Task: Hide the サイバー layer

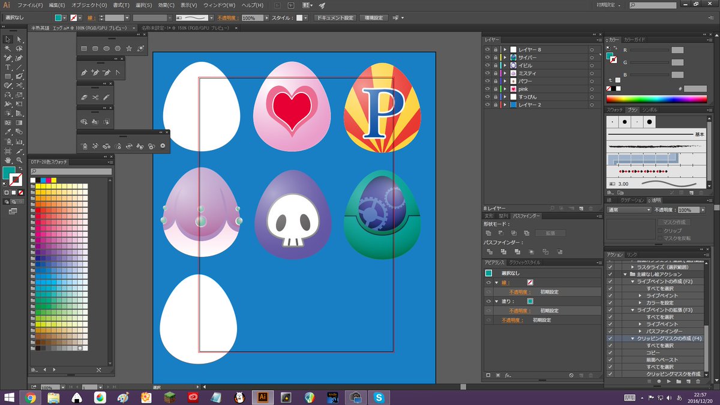Action: tap(488, 57)
